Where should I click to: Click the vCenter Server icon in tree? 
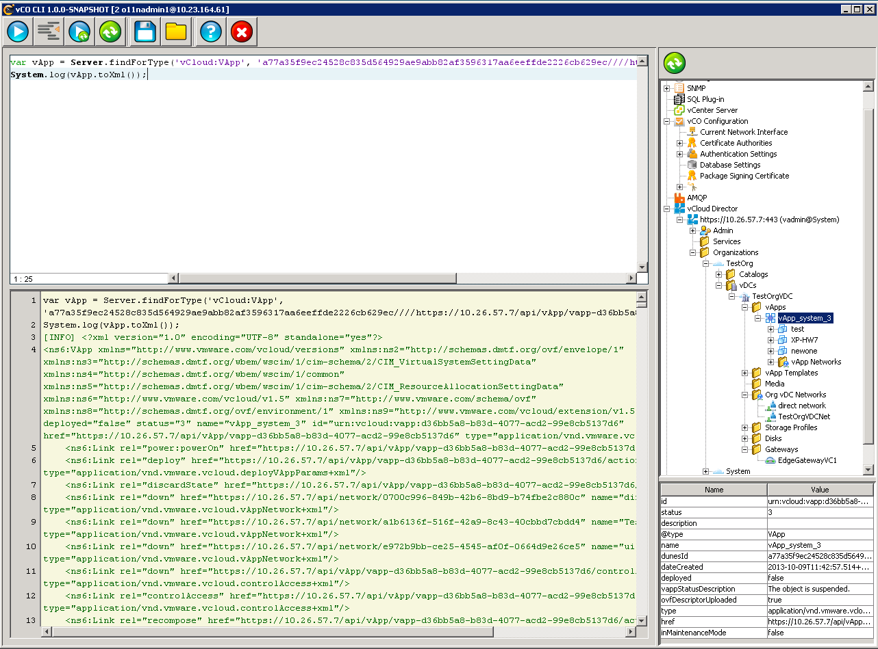pyautogui.click(x=679, y=110)
